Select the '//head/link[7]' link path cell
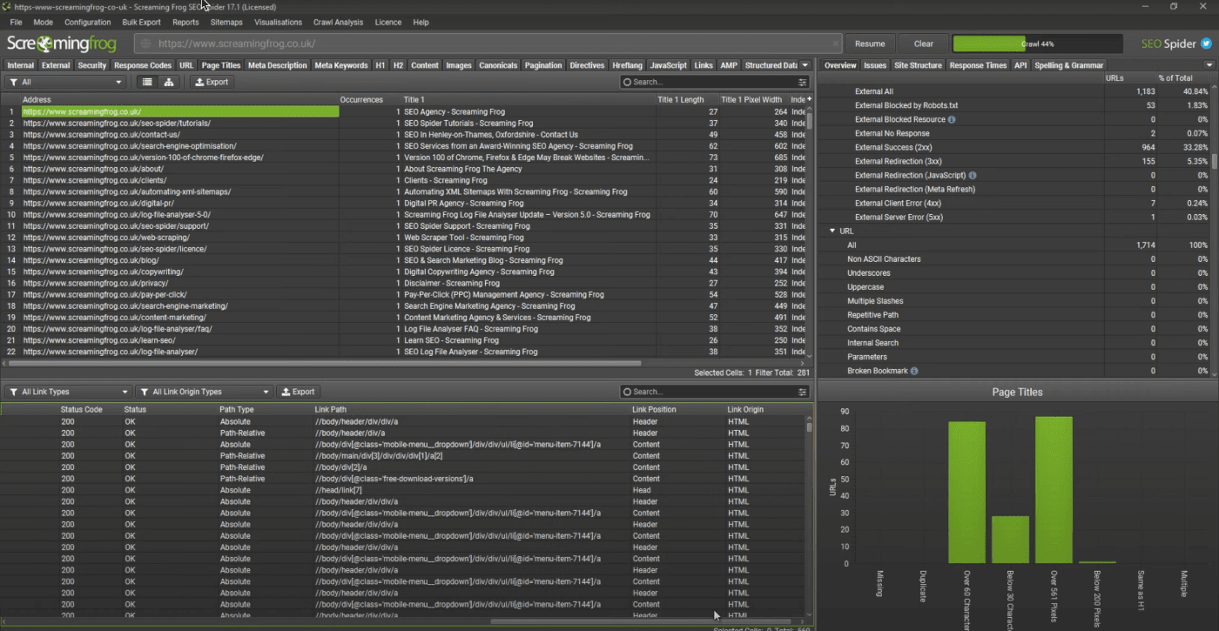The height and width of the screenshot is (631, 1219). click(x=472, y=490)
